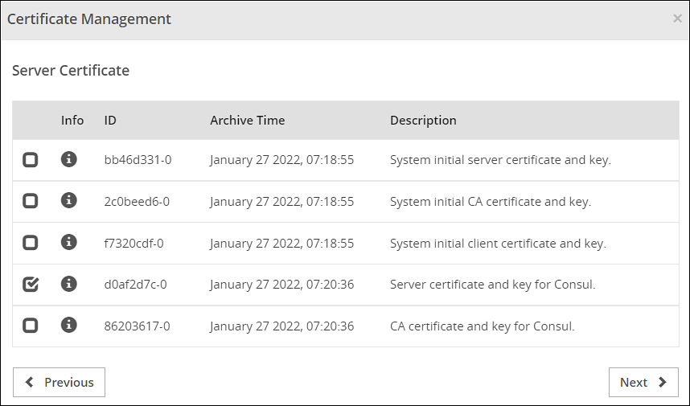Click archive time of f7320cdf-0 row
This screenshot has width=690, height=406.
(281, 244)
